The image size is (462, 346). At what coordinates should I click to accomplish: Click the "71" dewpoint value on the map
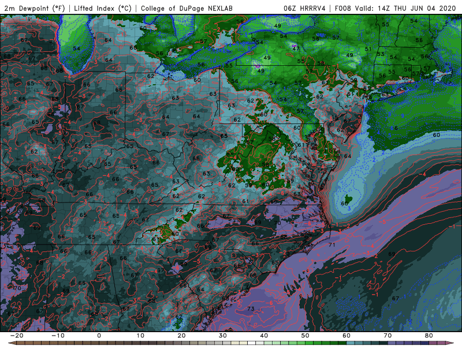click(x=331, y=245)
